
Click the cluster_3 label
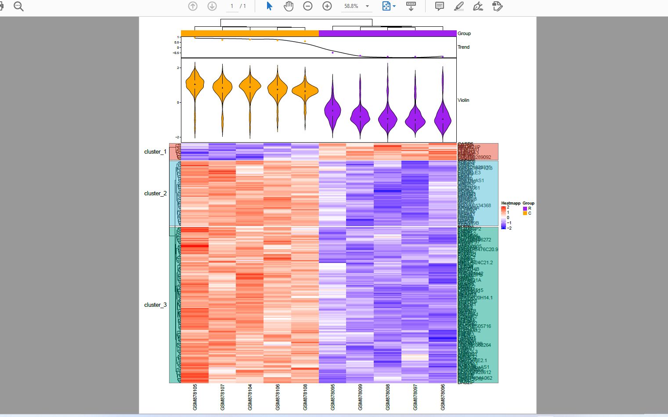tap(155, 305)
